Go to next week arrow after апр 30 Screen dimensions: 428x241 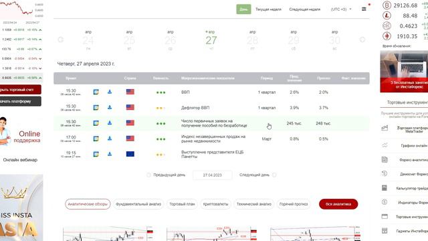(362, 40)
